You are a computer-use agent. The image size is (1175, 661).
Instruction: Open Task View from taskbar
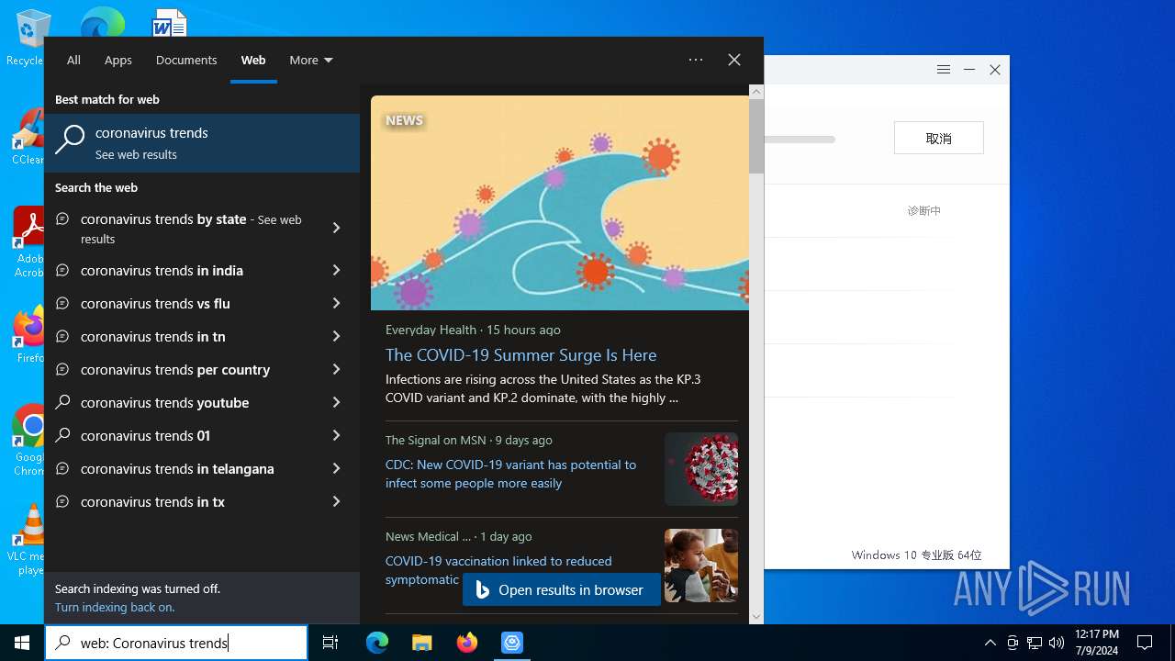pyautogui.click(x=330, y=643)
